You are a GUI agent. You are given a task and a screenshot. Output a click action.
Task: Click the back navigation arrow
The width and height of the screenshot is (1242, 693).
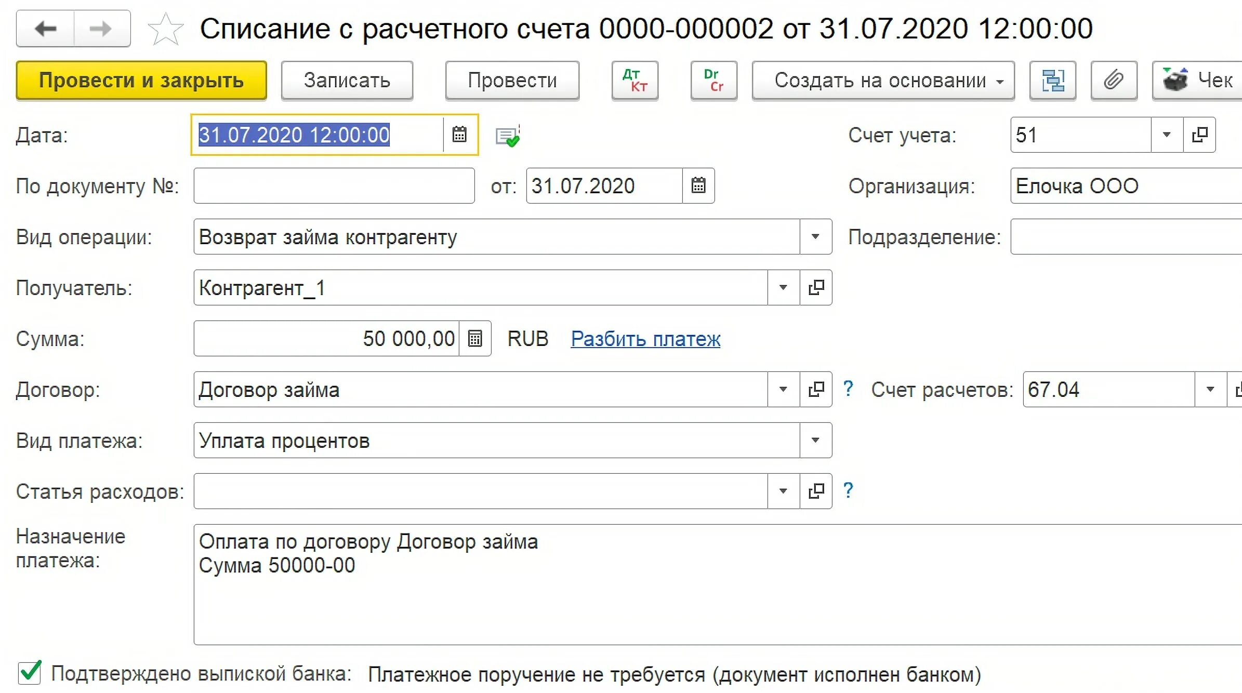click(x=46, y=29)
